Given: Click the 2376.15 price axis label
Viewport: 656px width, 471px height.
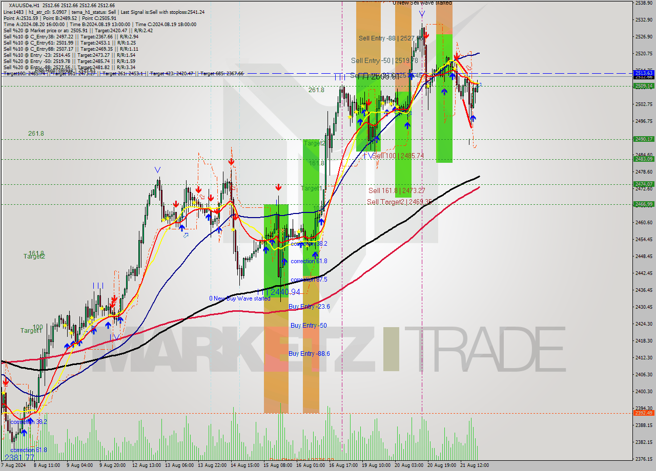Looking at the screenshot, I should (x=644, y=459).
